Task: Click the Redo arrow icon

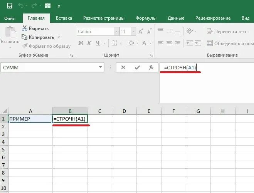Action: [34, 6]
